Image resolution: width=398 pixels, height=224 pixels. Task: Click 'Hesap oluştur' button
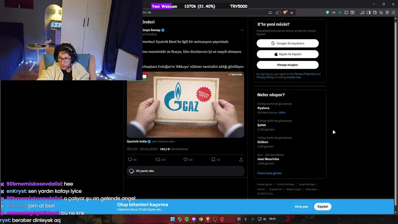[288, 65]
